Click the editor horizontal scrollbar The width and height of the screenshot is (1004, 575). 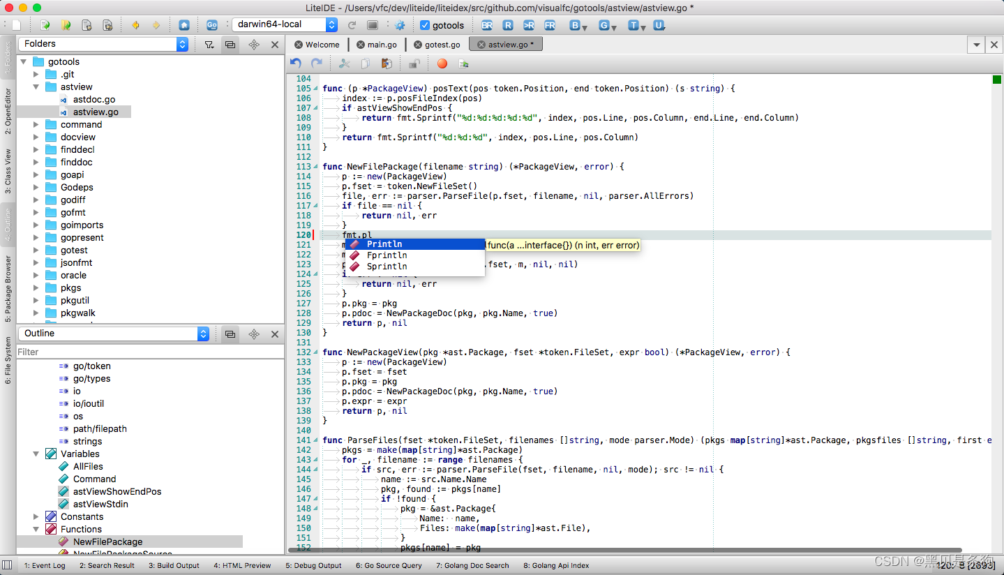coord(625,551)
